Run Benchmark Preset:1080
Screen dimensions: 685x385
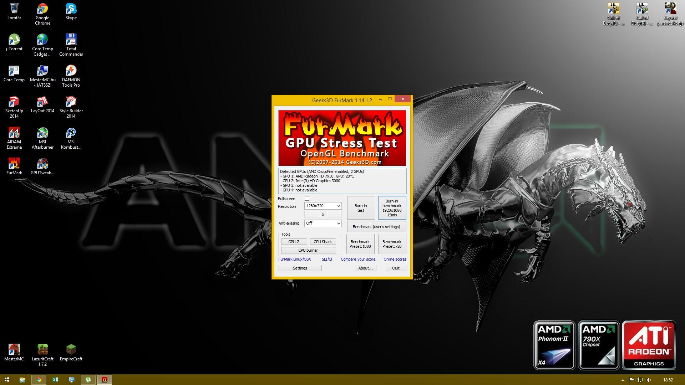[x=360, y=244]
